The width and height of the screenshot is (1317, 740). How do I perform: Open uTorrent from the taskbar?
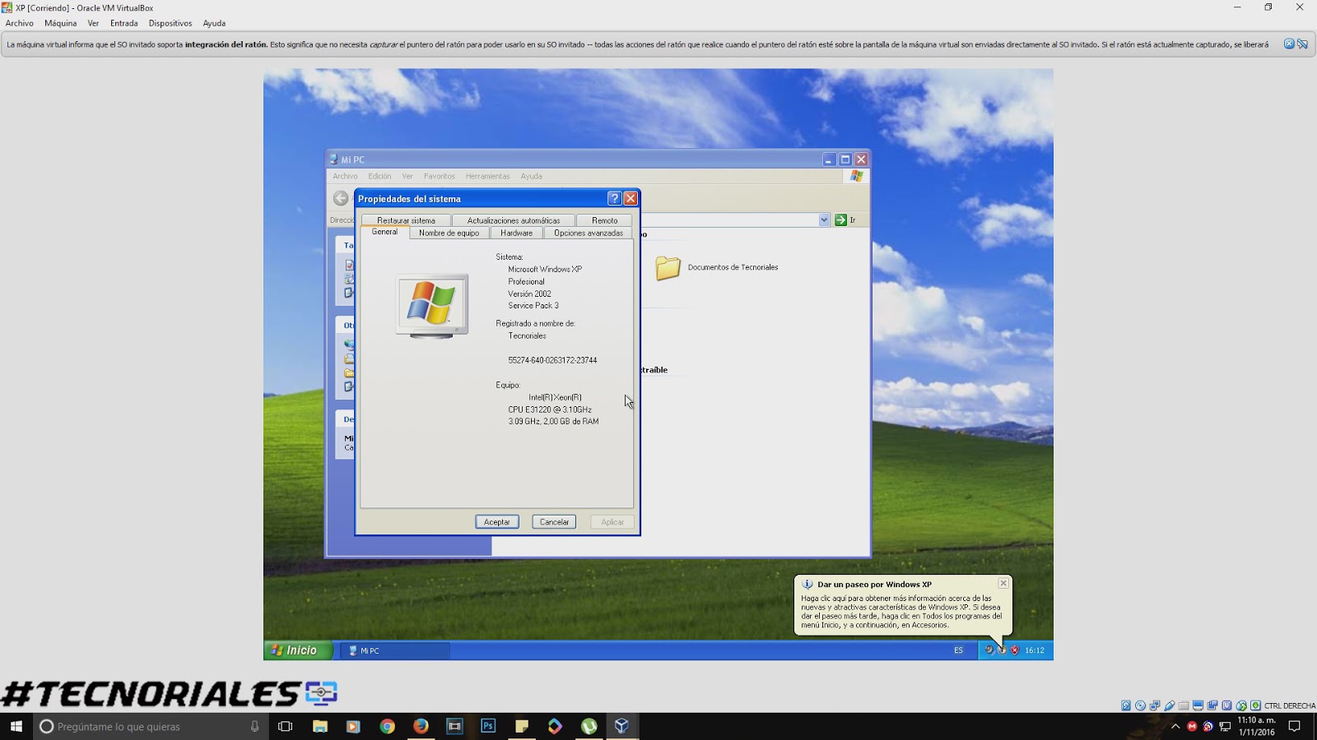tap(589, 726)
